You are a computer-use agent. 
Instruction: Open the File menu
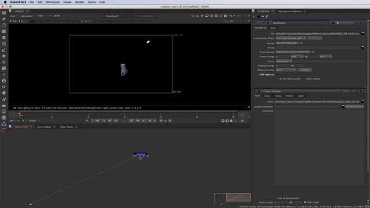click(x=32, y=2)
